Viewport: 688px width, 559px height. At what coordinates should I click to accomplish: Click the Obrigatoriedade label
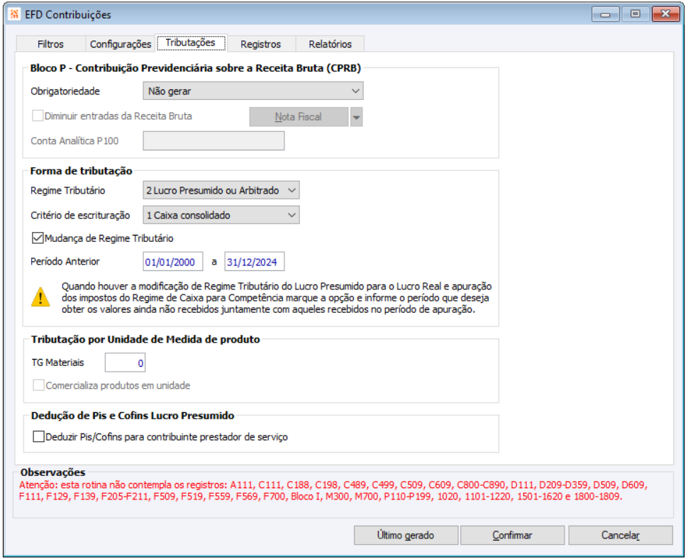65,92
